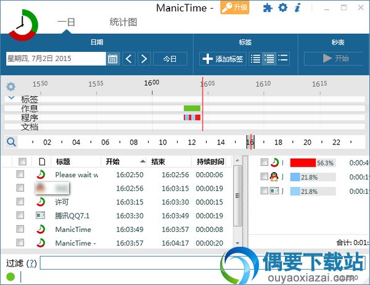Collapse the timelines chevron beside 标签
370x285 pixels.
[11, 97]
